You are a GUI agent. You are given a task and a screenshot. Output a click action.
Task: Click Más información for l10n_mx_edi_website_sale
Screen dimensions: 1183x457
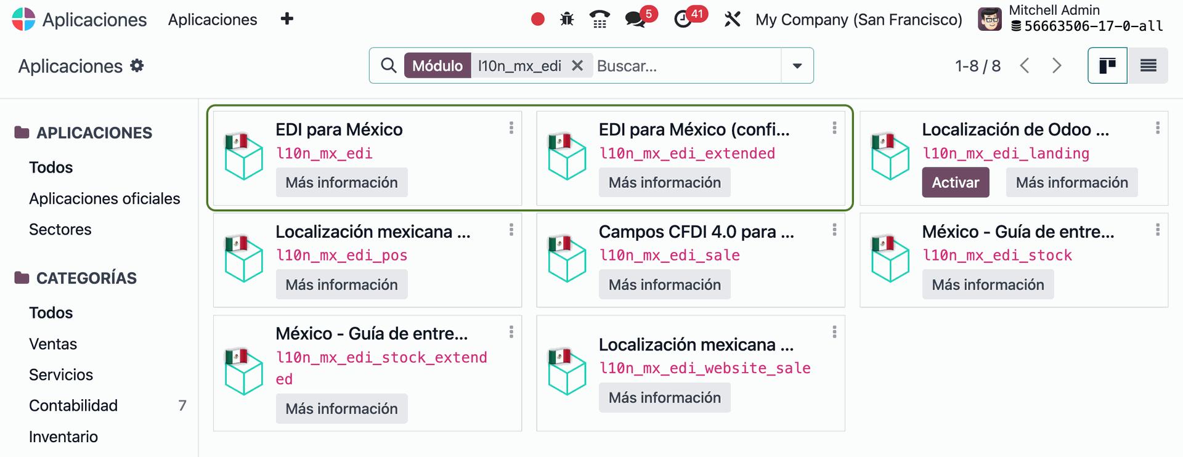[665, 398]
